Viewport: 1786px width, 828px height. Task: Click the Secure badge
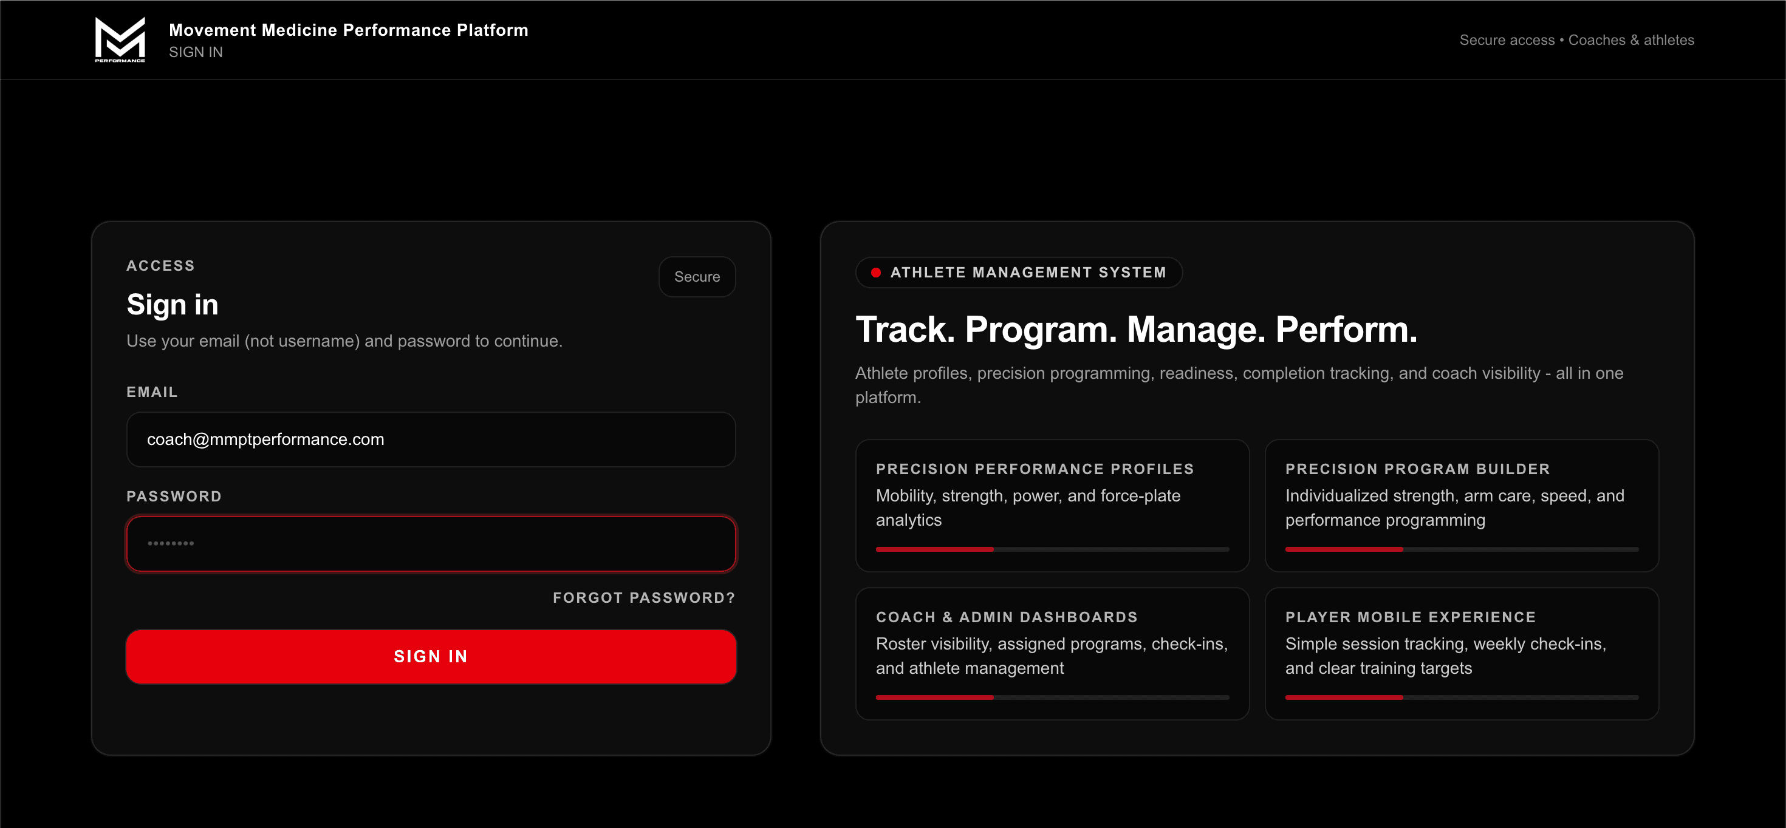tap(697, 276)
